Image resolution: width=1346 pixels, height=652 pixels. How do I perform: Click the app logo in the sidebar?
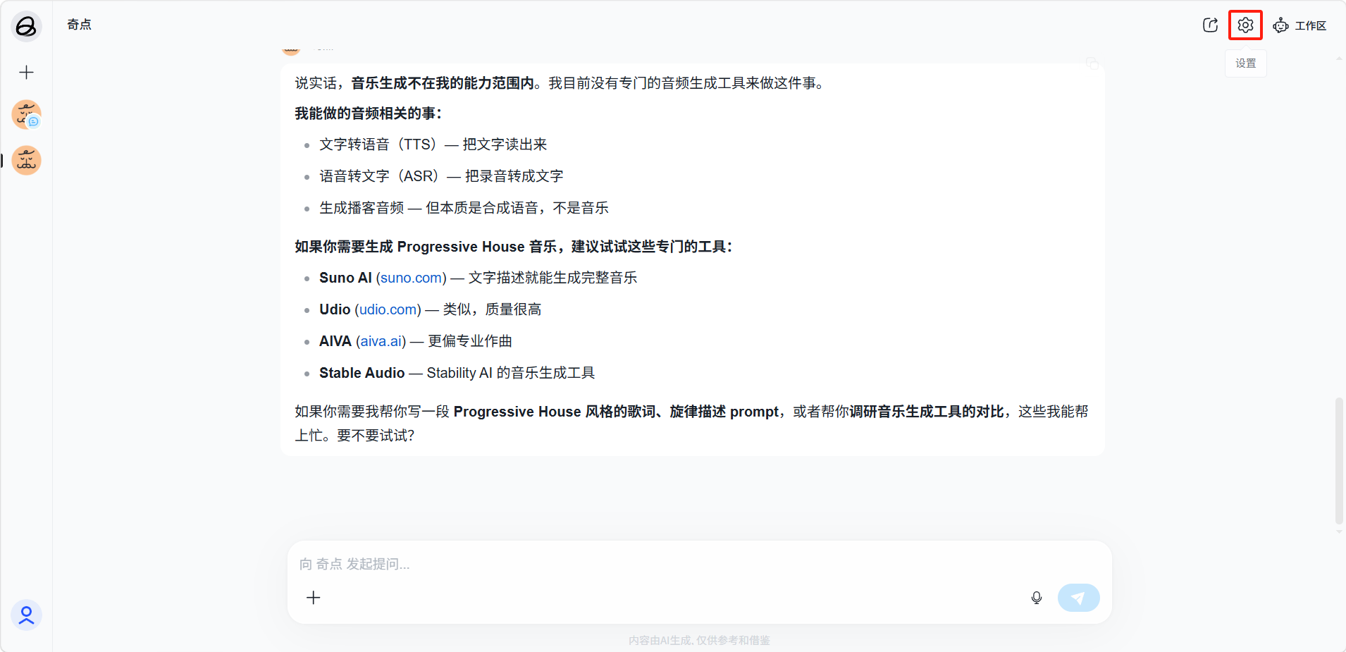[x=26, y=27]
